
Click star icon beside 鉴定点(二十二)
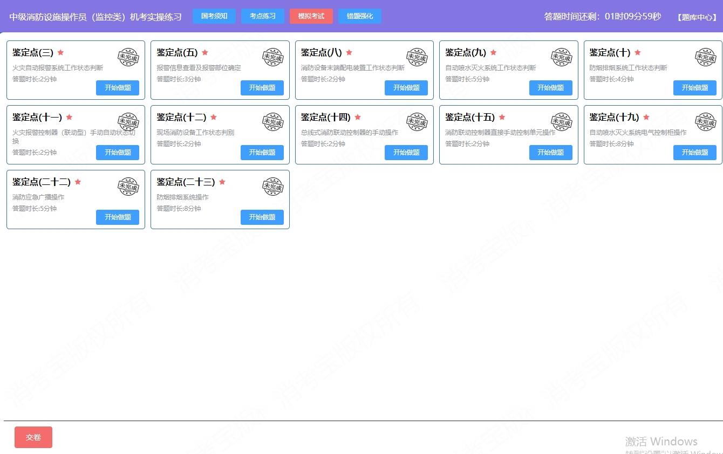78,182
